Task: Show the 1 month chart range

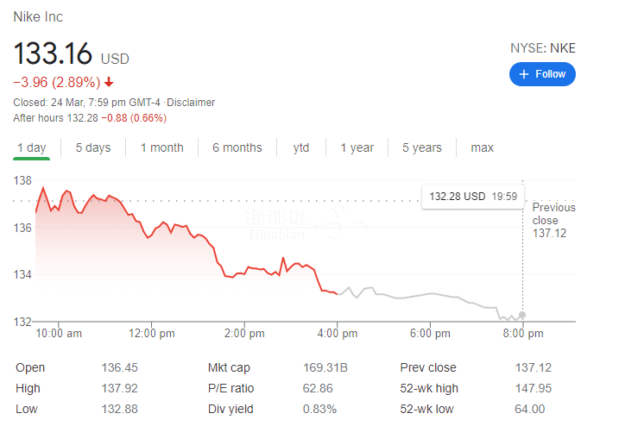Action: [161, 147]
